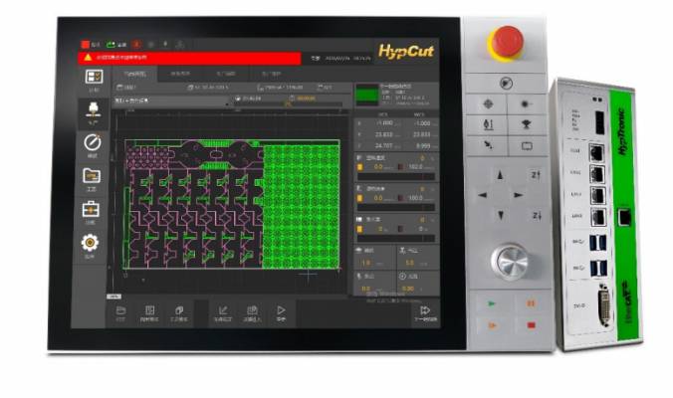Open the process folder icon in sidebar
The width and height of the screenshot is (673, 398).
pyautogui.click(x=91, y=175)
